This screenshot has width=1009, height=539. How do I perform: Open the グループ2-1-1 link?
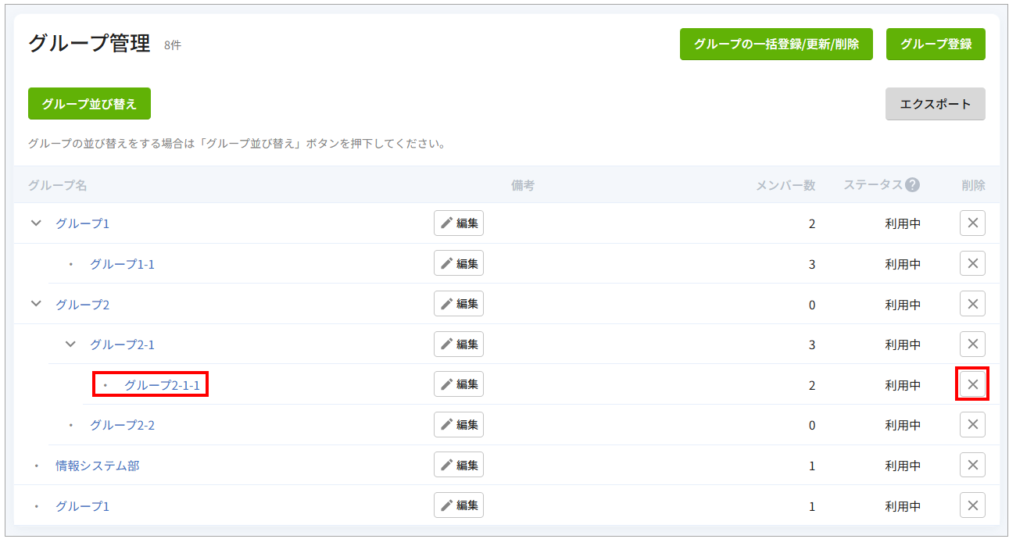click(162, 385)
